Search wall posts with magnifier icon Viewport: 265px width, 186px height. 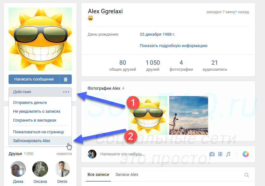click(x=247, y=175)
